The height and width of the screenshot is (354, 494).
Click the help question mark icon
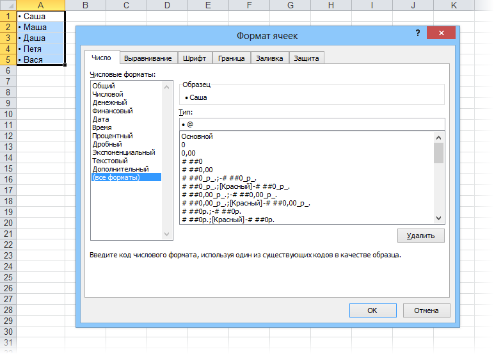418,33
